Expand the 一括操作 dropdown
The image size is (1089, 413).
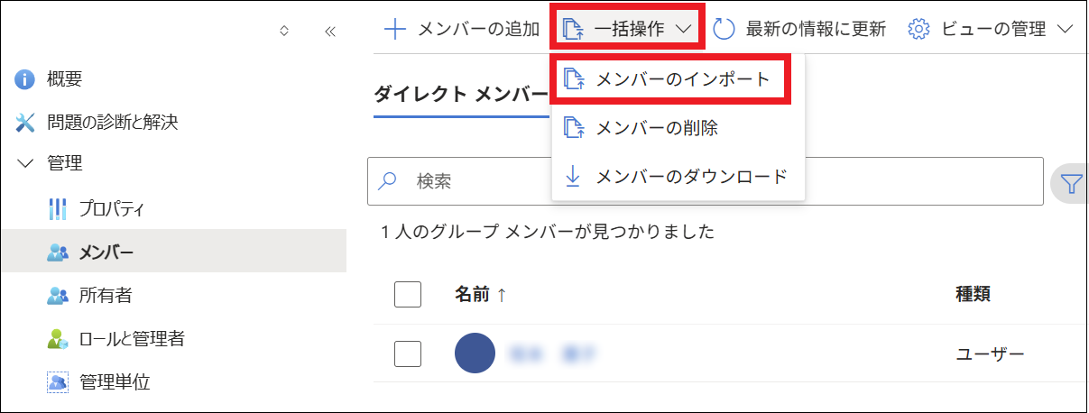(x=626, y=29)
